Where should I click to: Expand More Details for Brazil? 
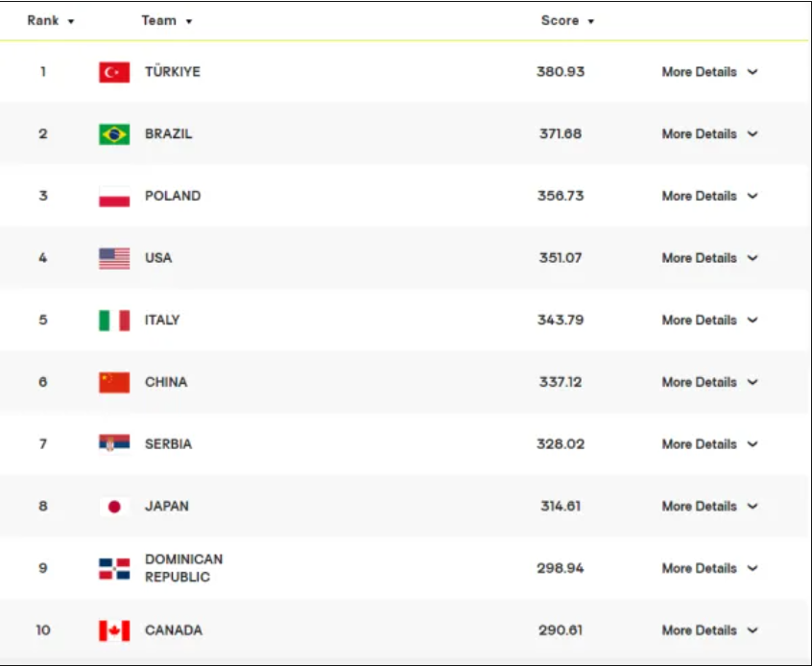click(709, 134)
